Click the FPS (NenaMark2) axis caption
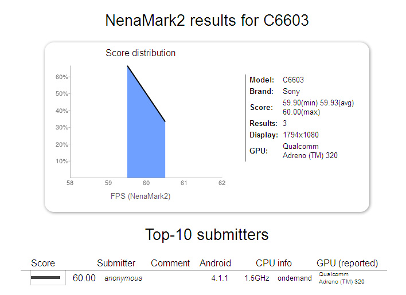 tap(140, 196)
